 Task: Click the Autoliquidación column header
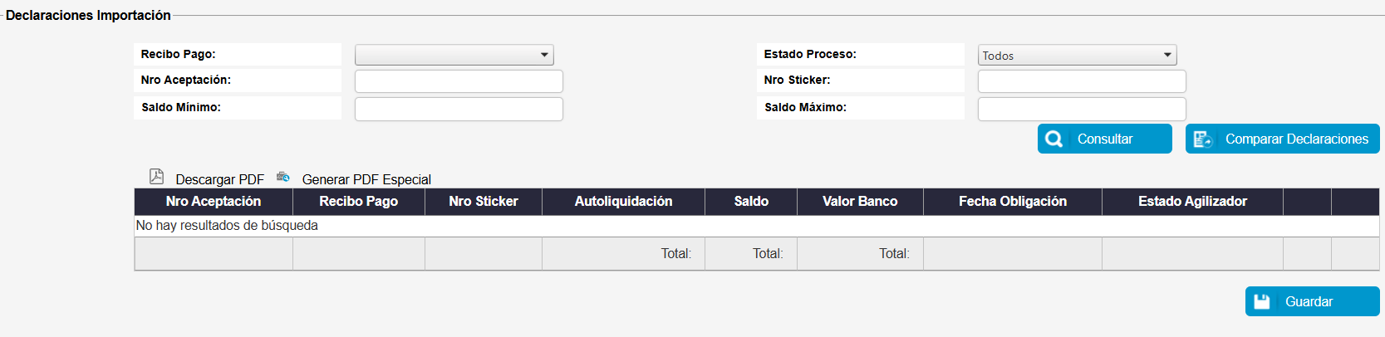click(623, 202)
